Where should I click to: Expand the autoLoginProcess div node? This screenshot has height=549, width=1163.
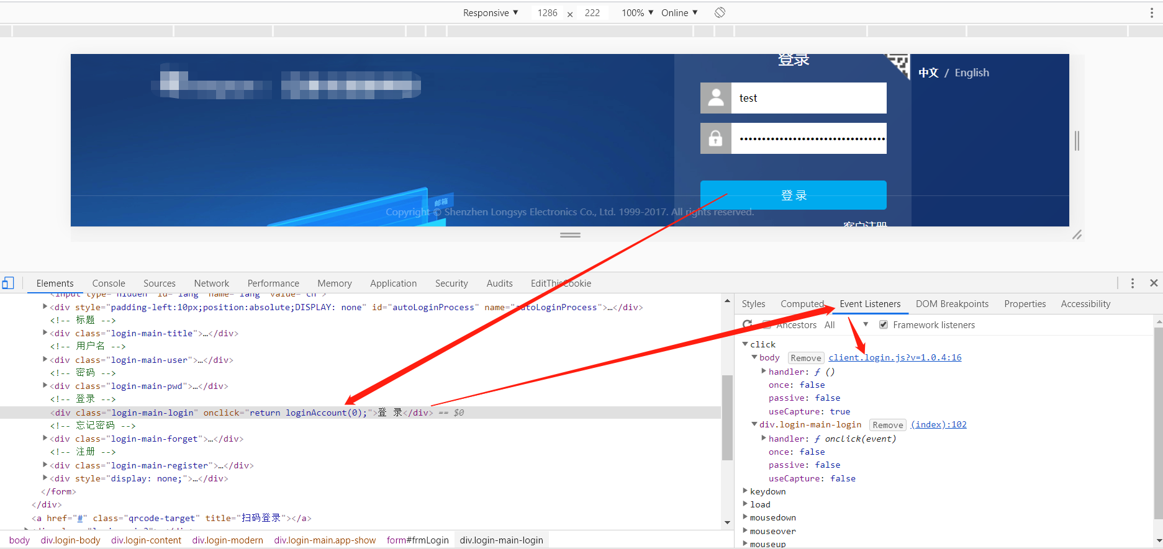click(45, 306)
